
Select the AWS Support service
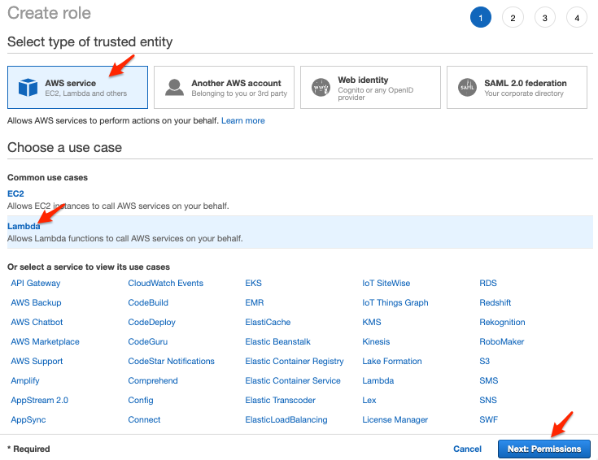(37, 361)
